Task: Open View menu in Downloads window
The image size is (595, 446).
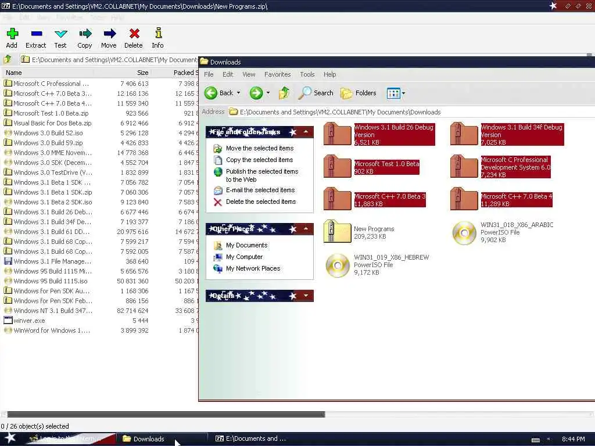Action: click(249, 74)
